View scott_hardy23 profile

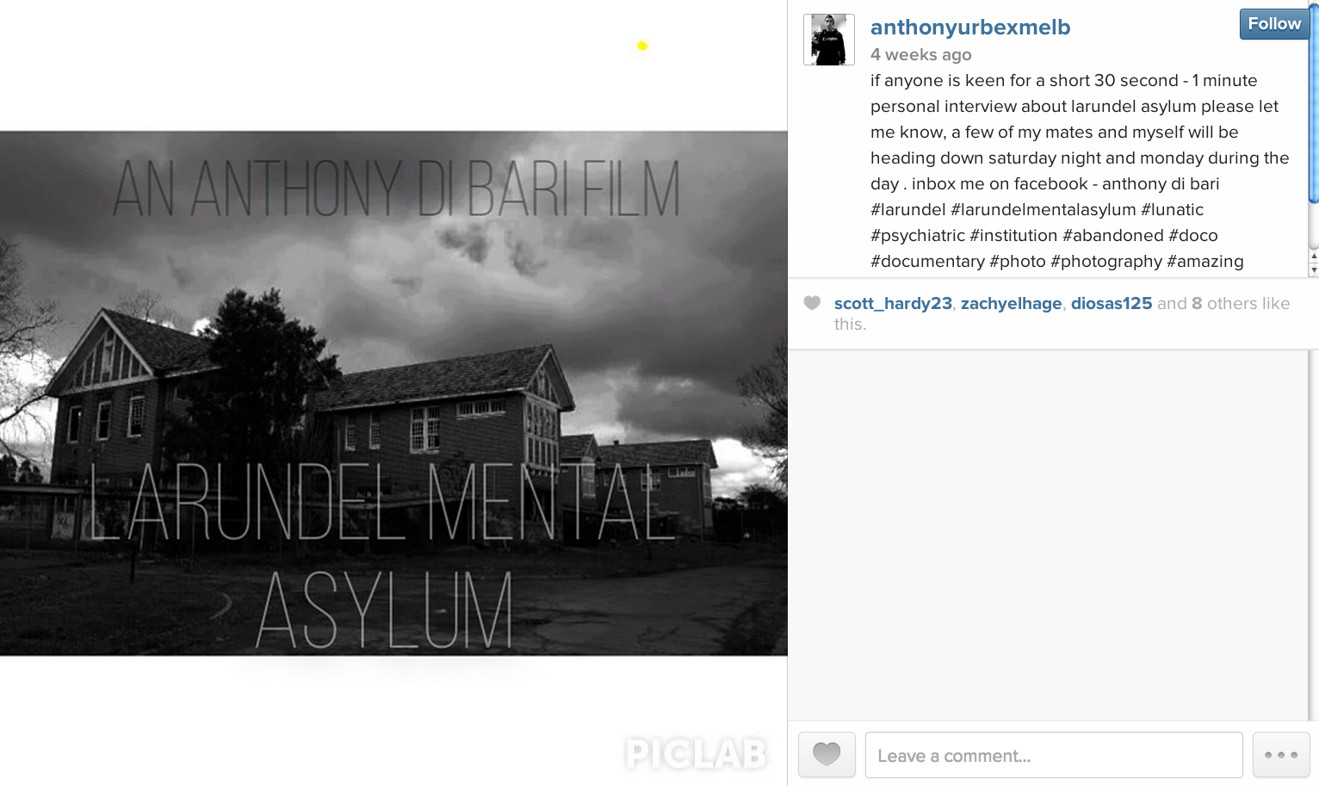pos(893,303)
